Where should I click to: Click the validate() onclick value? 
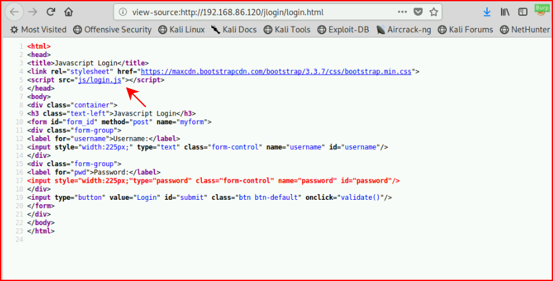pyautogui.click(x=362, y=197)
